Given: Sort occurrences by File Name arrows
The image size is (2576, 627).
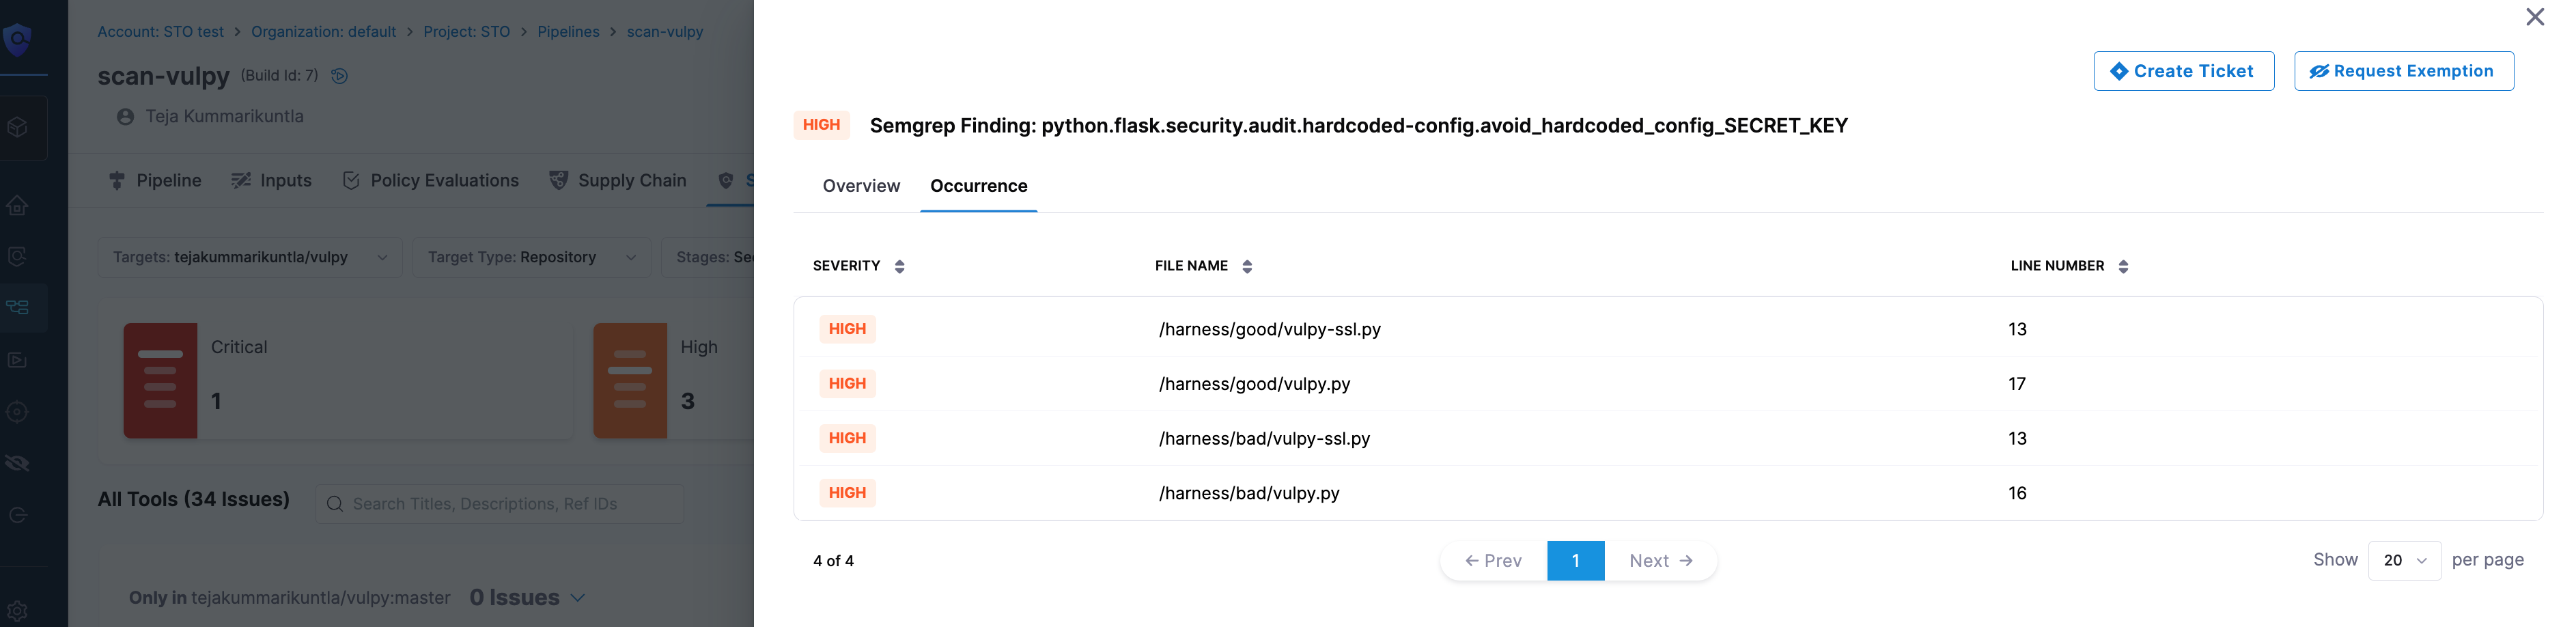Looking at the screenshot, I should pyautogui.click(x=1246, y=266).
